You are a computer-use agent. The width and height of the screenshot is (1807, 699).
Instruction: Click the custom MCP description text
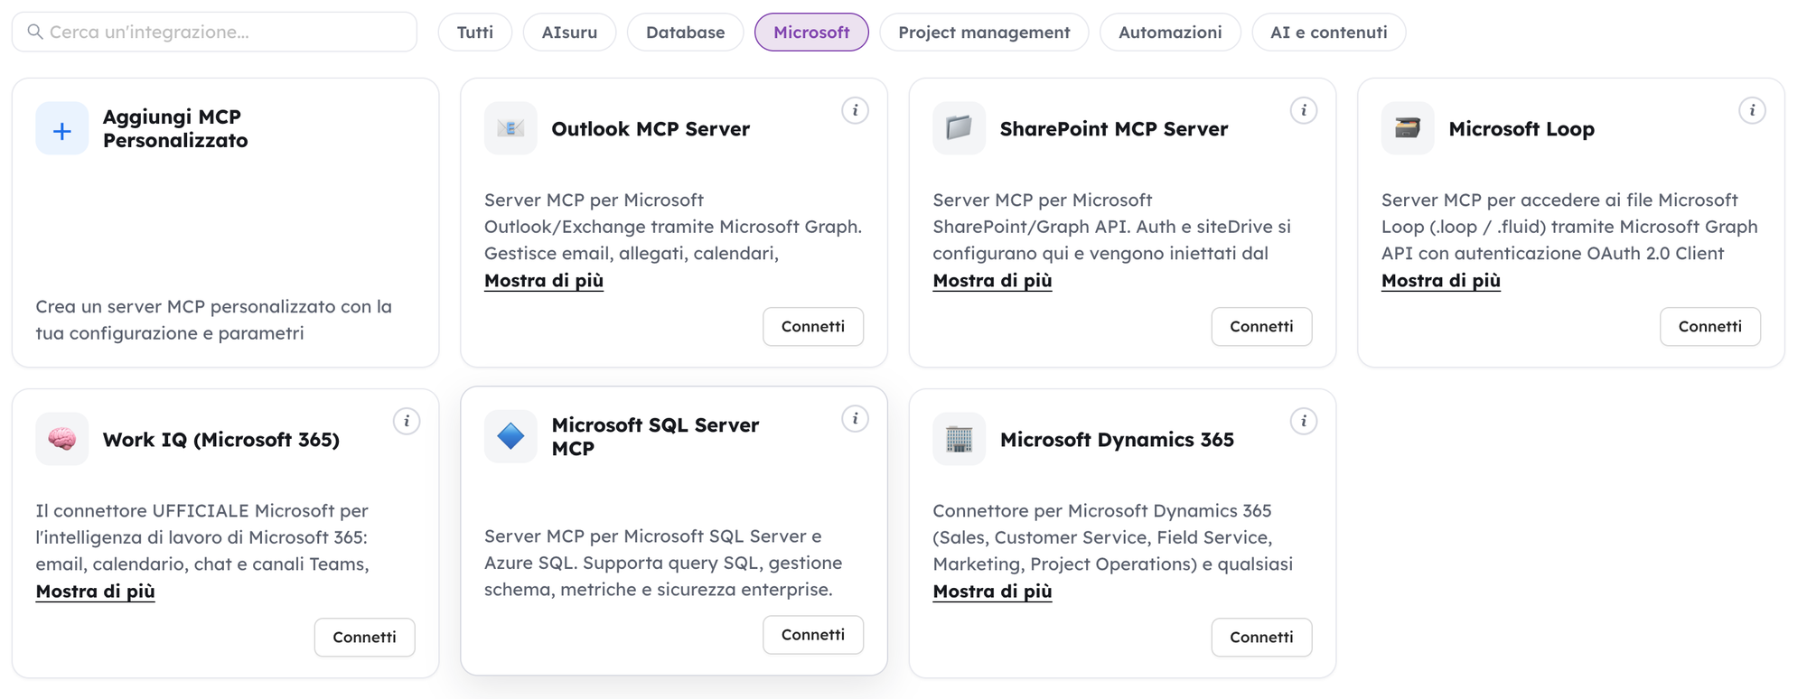pyautogui.click(x=214, y=320)
